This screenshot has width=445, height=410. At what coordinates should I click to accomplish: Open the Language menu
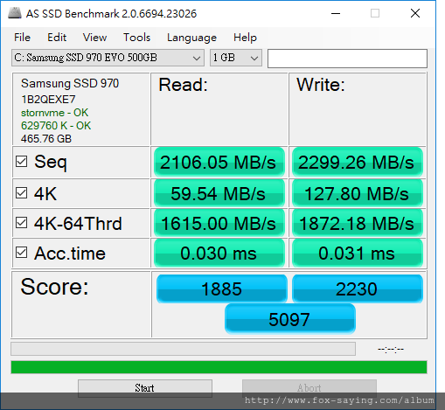click(x=191, y=38)
